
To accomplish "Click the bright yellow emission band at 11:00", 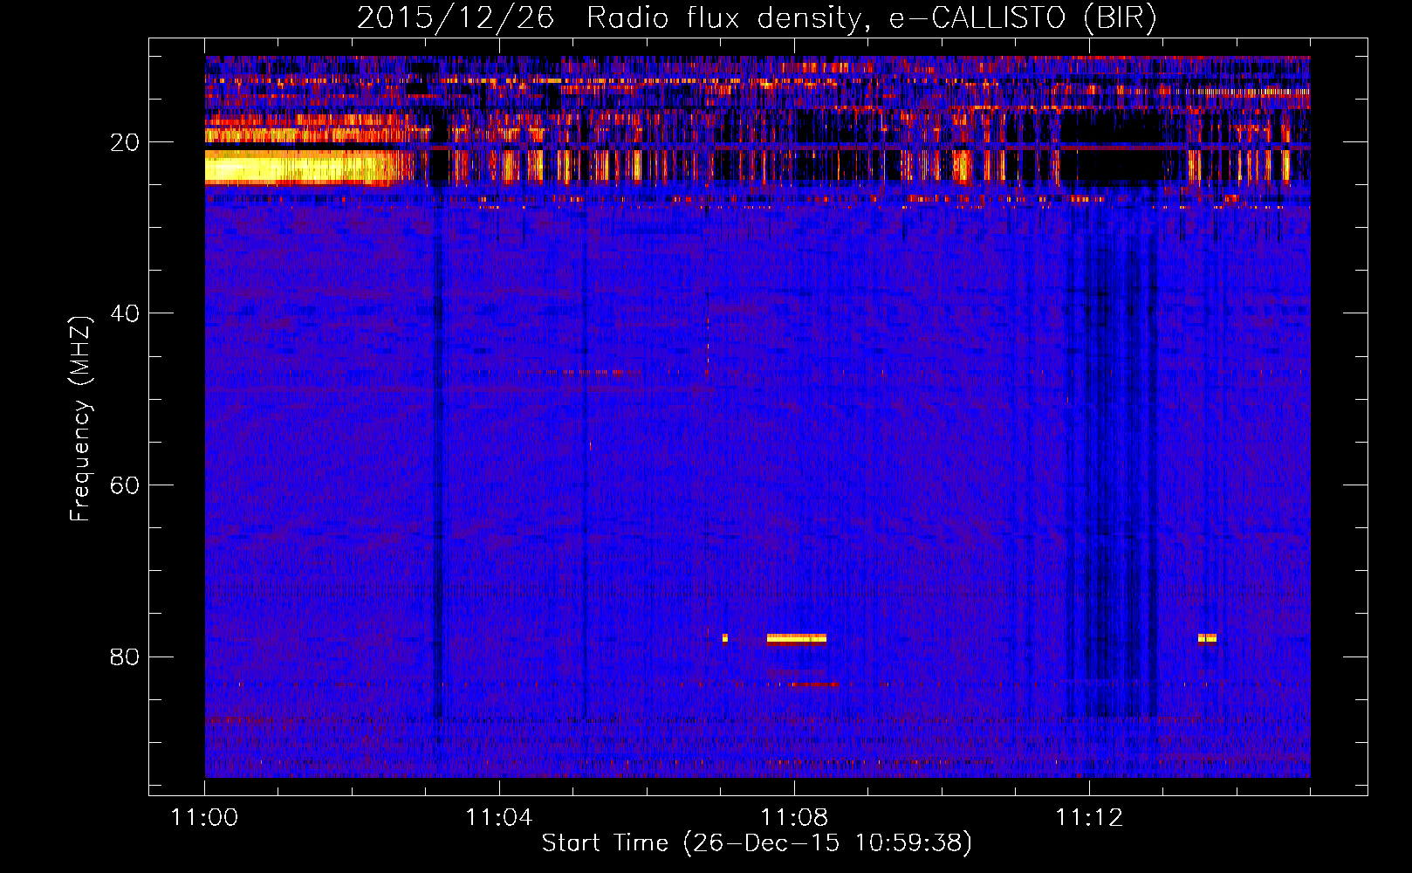I will (305, 167).
